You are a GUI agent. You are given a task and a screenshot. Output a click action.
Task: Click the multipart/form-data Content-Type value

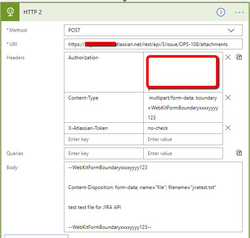pyautogui.click(x=183, y=107)
